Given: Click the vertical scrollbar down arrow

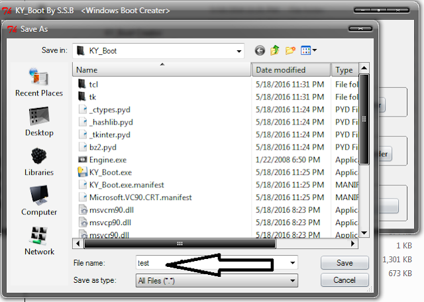Looking at the screenshot, I should 364,232.
